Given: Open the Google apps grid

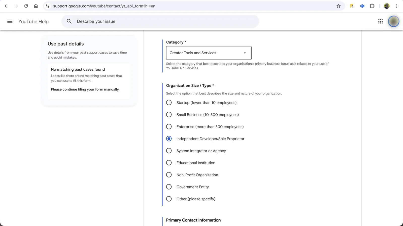Looking at the screenshot, I should pos(380,21).
